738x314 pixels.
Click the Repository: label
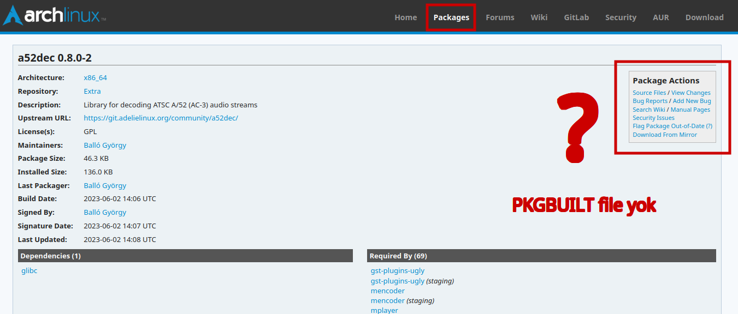tap(38, 92)
